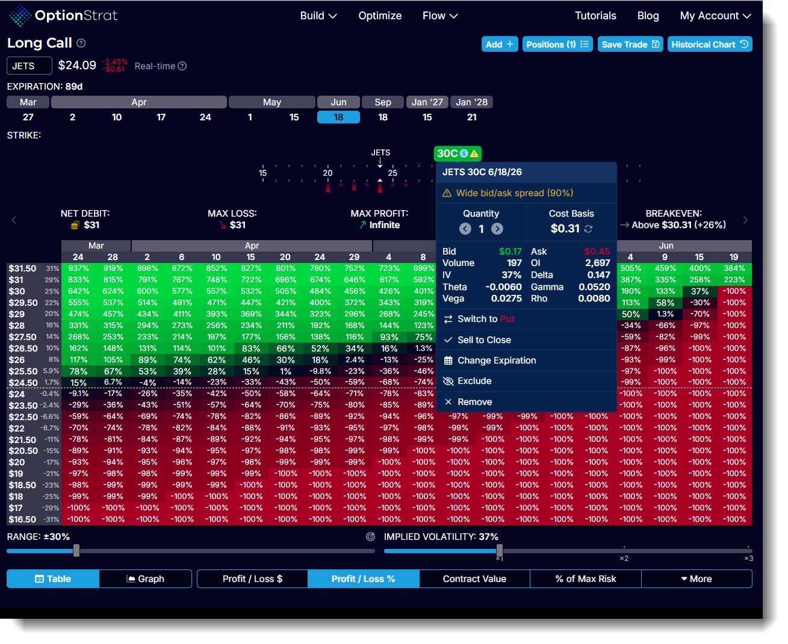The image size is (788, 644).
Task: Choose Exclude option in popup
Action: click(527, 381)
